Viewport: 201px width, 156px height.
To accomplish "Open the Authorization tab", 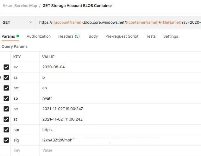I will pyautogui.click(x=39, y=36).
